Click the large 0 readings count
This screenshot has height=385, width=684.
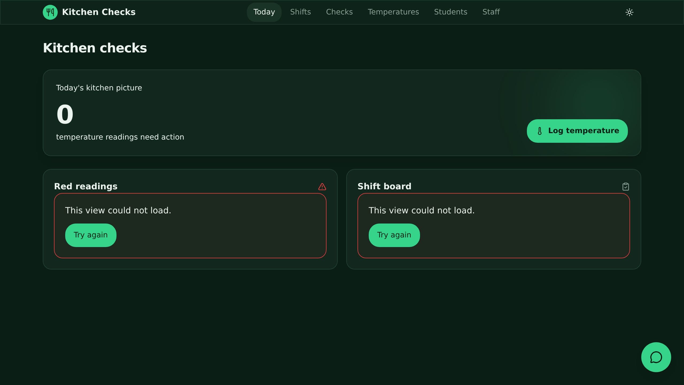click(65, 114)
